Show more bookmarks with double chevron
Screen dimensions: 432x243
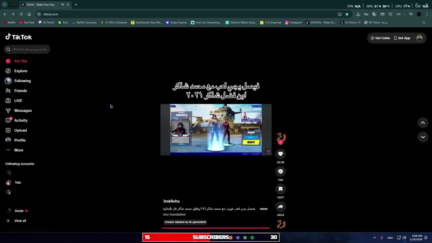pyautogui.click(x=424, y=23)
